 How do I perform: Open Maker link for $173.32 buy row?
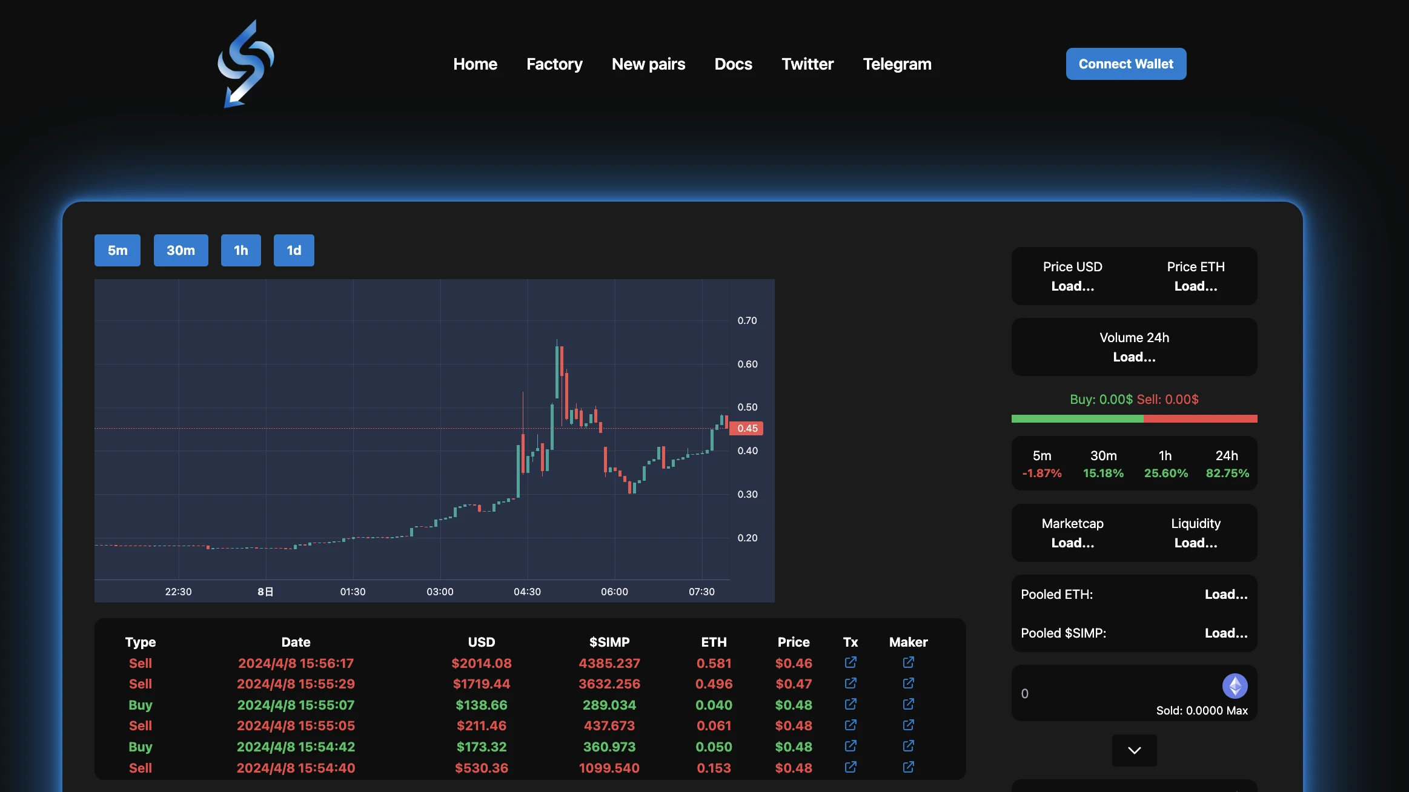[x=908, y=746]
